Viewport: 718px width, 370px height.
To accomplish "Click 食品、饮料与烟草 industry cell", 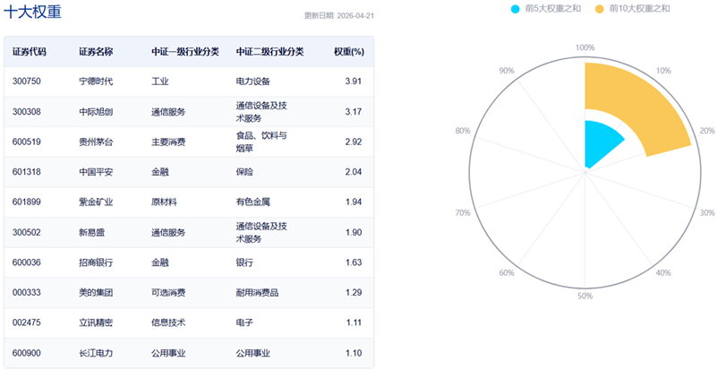I will point(261,142).
